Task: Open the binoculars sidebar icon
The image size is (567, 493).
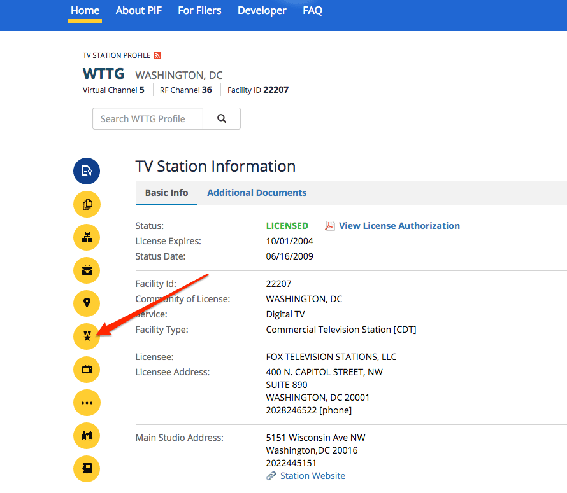Action: 87,435
